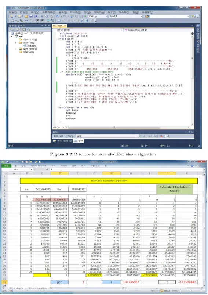Toggle word wrap icon in Output panel
The height and width of the screenshot is (295, 208).
point(167,136)
